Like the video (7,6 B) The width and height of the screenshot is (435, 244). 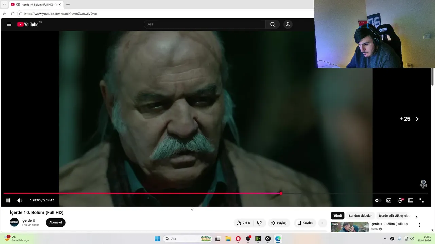coord(243,223)
